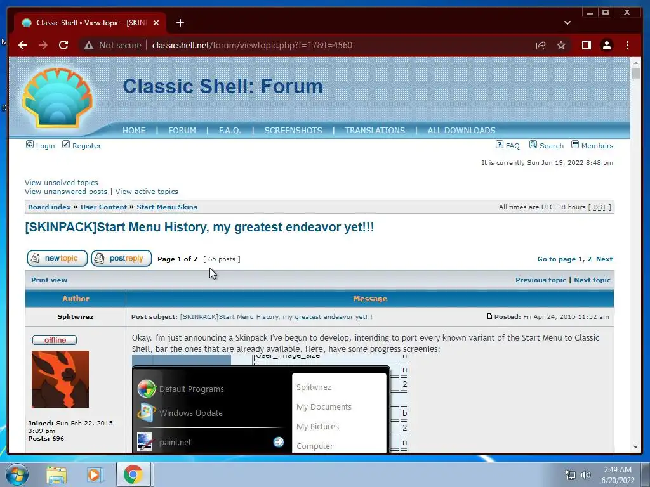Screen dimensions: 650x487
Task: Open the Chrome profile icon
Action: 606,45
